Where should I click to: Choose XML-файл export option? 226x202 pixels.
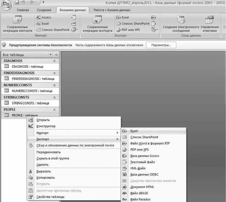click(x=154, y=168)
